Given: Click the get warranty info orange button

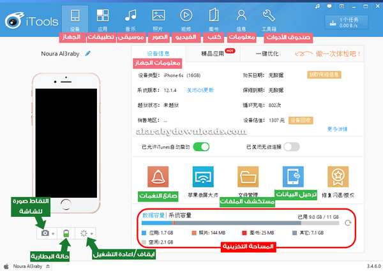Looking at the screenshot, I should [324, 75].
